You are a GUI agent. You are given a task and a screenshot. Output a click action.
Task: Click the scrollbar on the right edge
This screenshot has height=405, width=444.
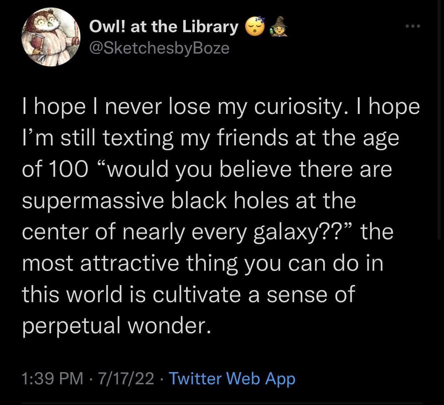[439, 143]
